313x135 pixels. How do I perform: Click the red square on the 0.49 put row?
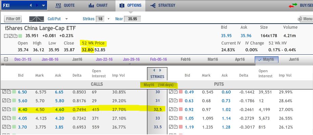[x=181, y=92]
